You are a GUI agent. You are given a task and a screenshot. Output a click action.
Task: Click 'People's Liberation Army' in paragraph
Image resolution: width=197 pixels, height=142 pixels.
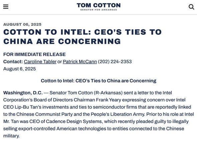click(118, 114)
